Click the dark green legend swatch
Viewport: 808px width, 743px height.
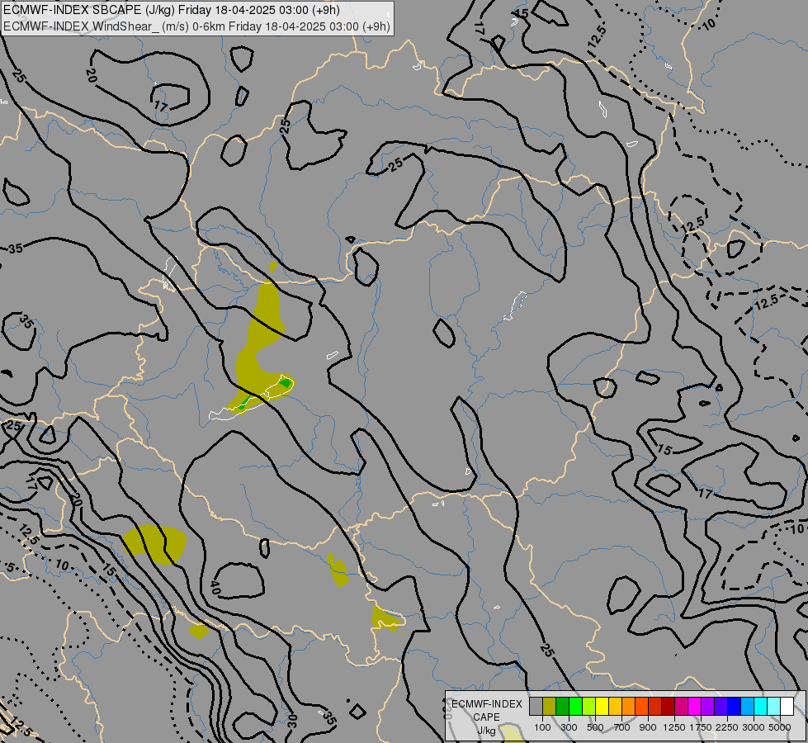[x=563, y=707]
